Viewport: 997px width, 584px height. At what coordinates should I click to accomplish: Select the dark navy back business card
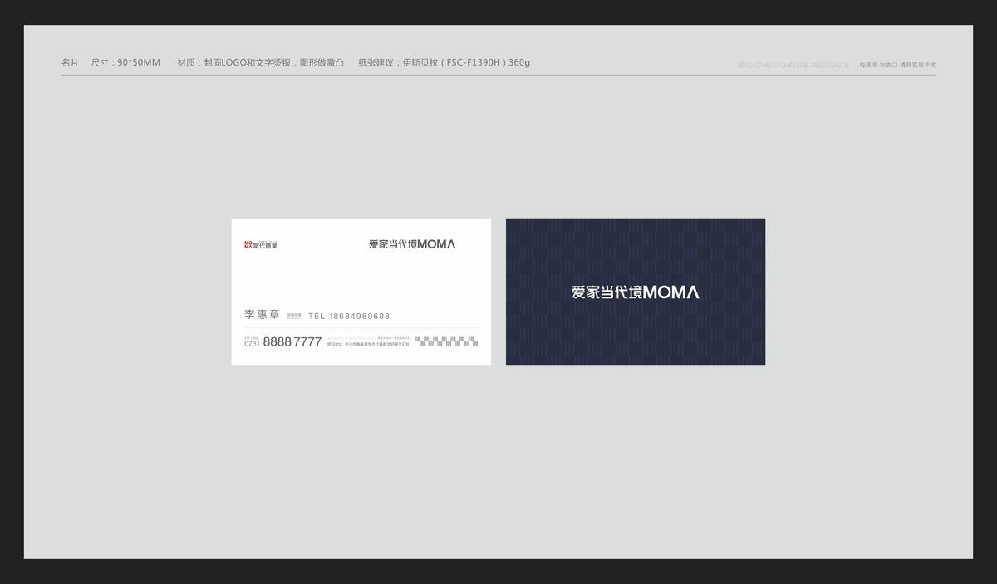click(636, 292)
